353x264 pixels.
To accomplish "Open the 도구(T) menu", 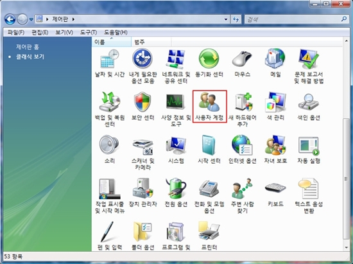I will point(89,32).
